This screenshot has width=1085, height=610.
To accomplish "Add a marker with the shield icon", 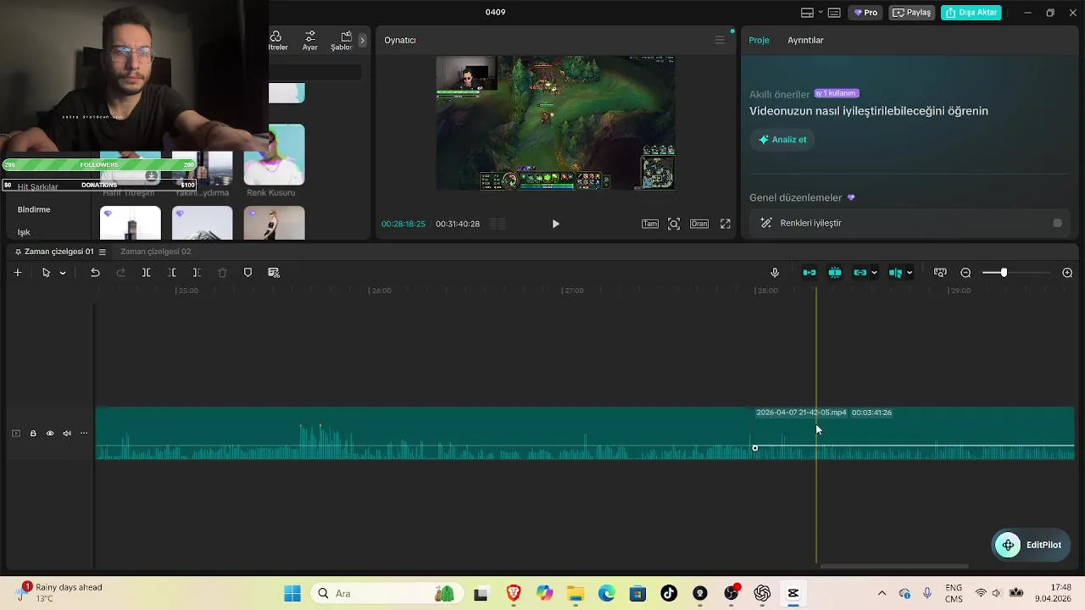I will coord(248,273).
